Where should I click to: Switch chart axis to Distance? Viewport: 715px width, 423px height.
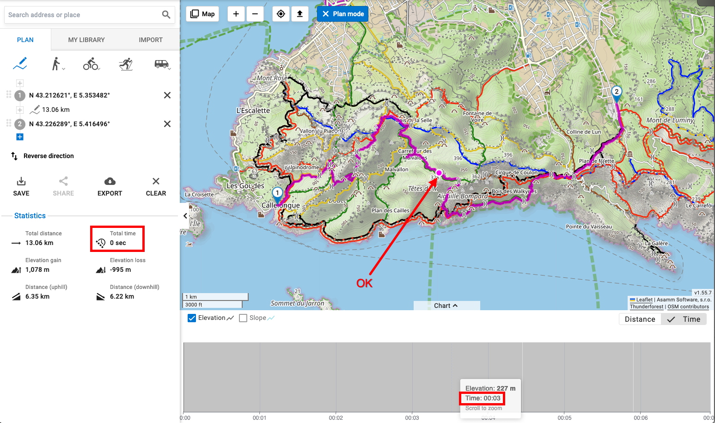pyautogui.click(x=640, y=319)
